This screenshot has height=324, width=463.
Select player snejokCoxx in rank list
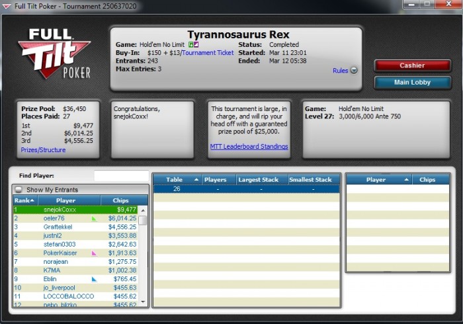(x=75, y=210)
